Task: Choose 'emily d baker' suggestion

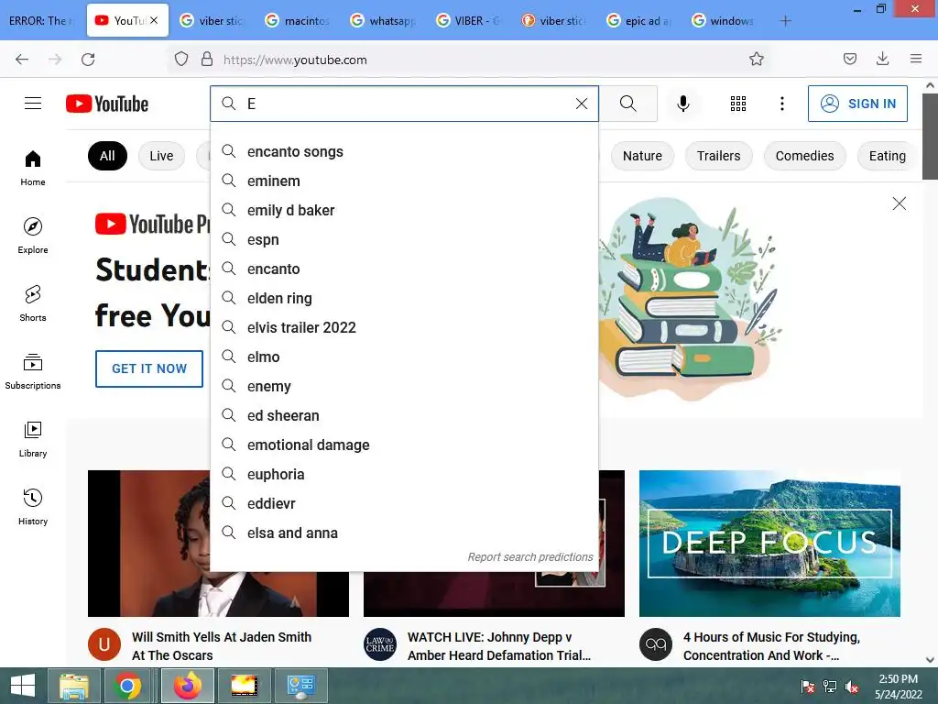Action: point(404,210)
